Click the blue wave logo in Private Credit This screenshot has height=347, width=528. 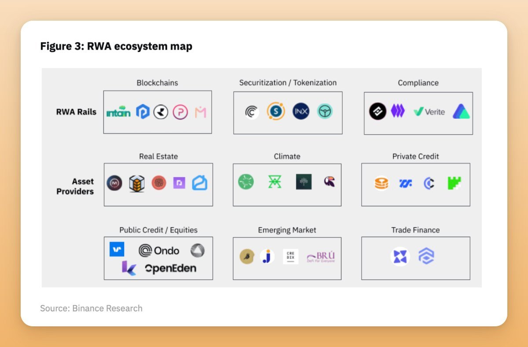coord(405,183)
